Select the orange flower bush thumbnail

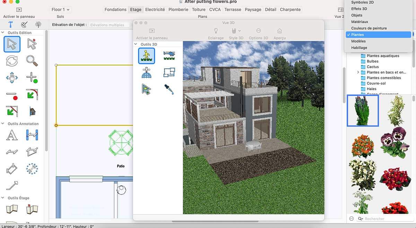(x=363, y=145)
